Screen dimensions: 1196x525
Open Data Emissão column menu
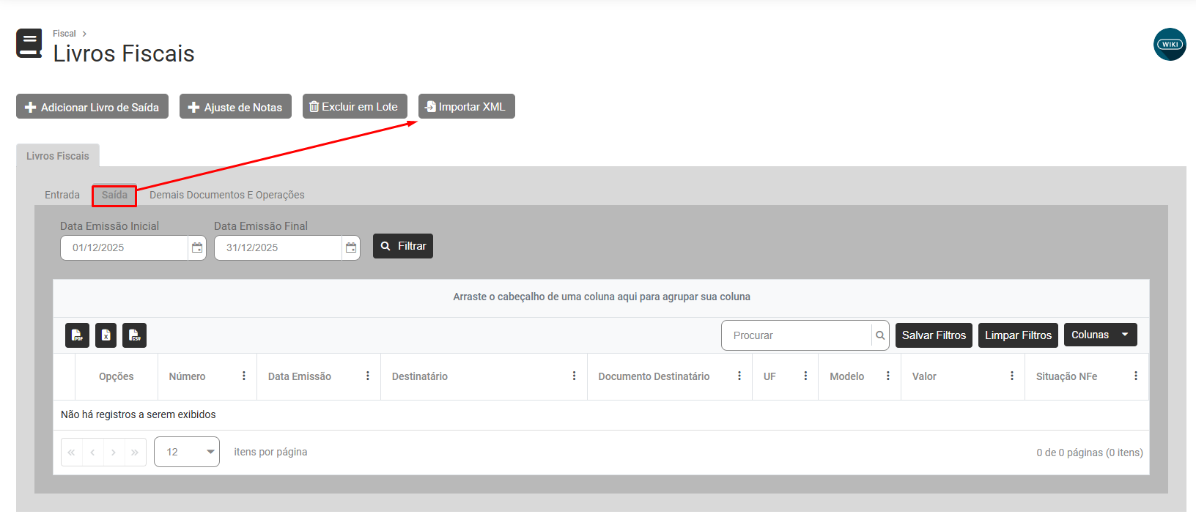(x=368, y=376)
